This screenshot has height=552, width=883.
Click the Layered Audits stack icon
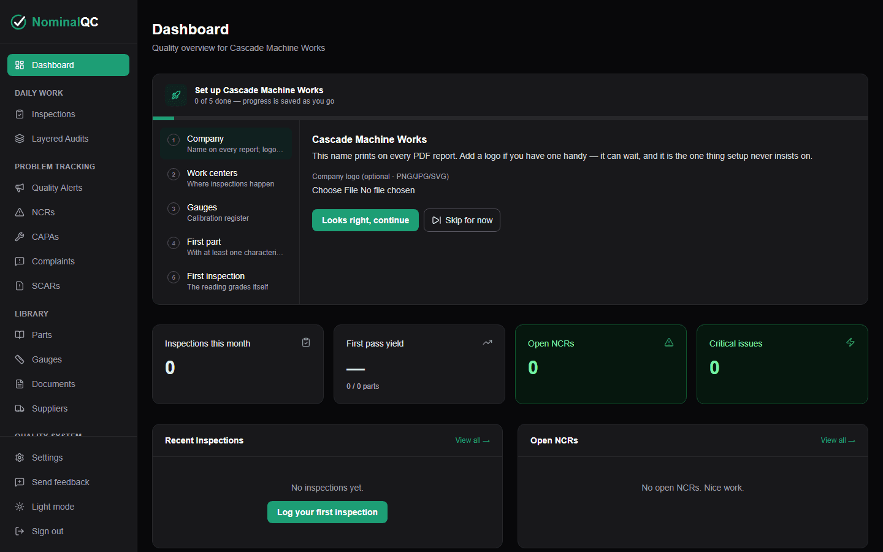coord(20,139)
